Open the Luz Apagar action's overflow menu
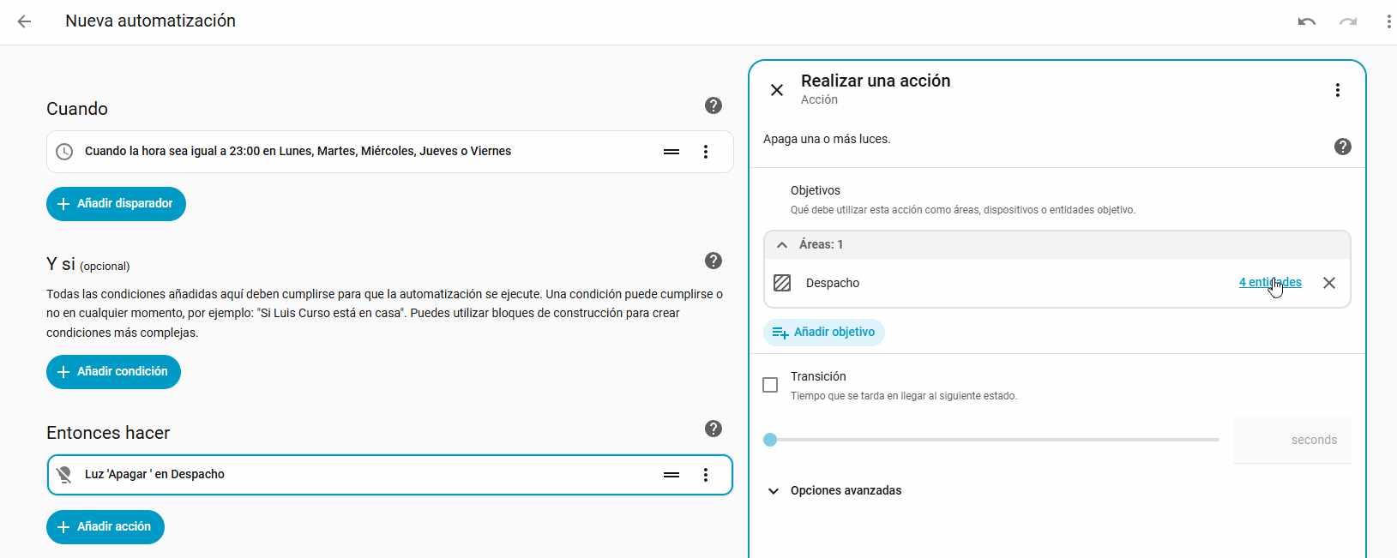Screen dimensions: 1397x558 pos(705,475)
